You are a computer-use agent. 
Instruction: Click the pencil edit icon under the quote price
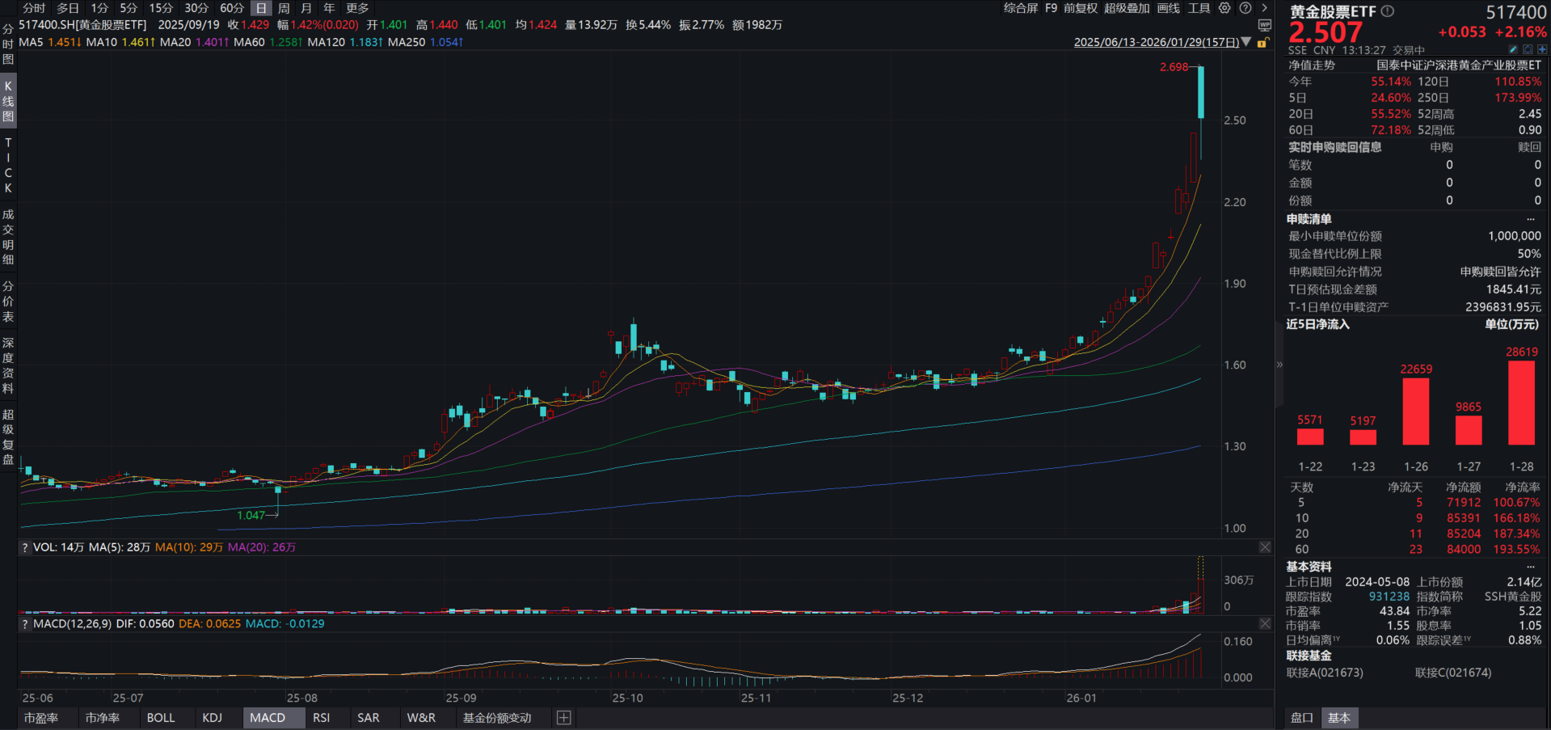pyautogui.click(x=1512, y=49)
